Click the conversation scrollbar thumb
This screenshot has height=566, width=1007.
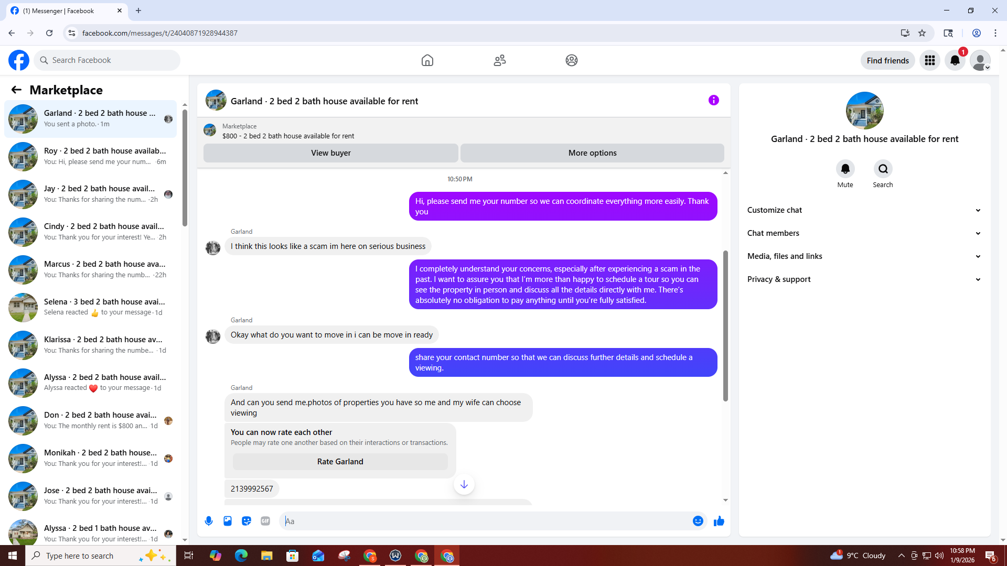[725, 325]
